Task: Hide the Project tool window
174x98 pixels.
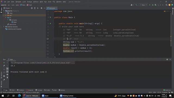Action: 44,8
